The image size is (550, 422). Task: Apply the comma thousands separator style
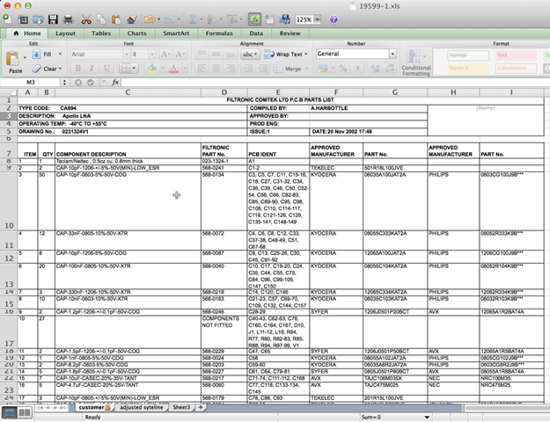point(358,68)
